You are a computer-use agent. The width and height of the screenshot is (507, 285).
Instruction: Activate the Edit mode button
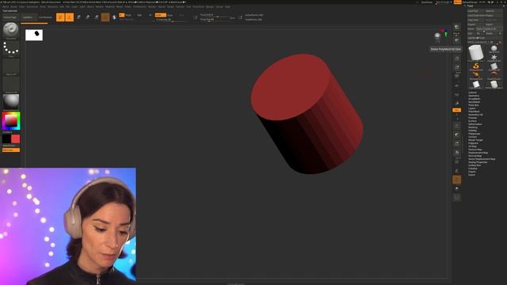[60, 17]
